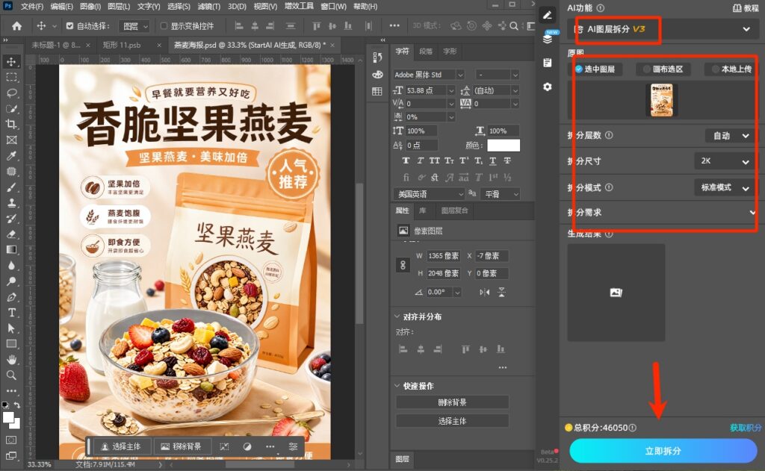Select the Type tool
Screen dimensions: 765x471
click(x=11, y=313)
